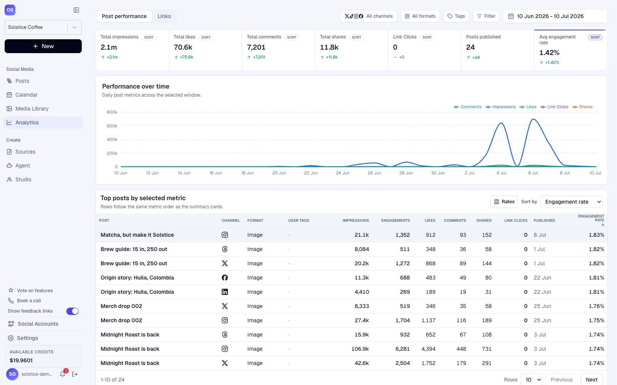This screenshot has height=385, width=617.
Task: Click the log out icon
Action: (75, 374)
